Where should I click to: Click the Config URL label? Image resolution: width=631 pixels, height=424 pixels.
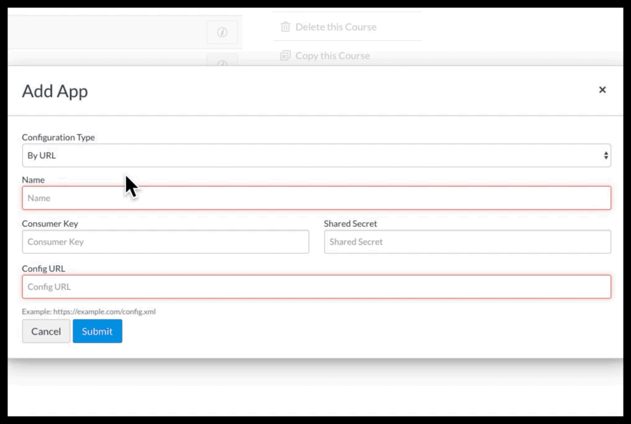(x=43, y=268)
